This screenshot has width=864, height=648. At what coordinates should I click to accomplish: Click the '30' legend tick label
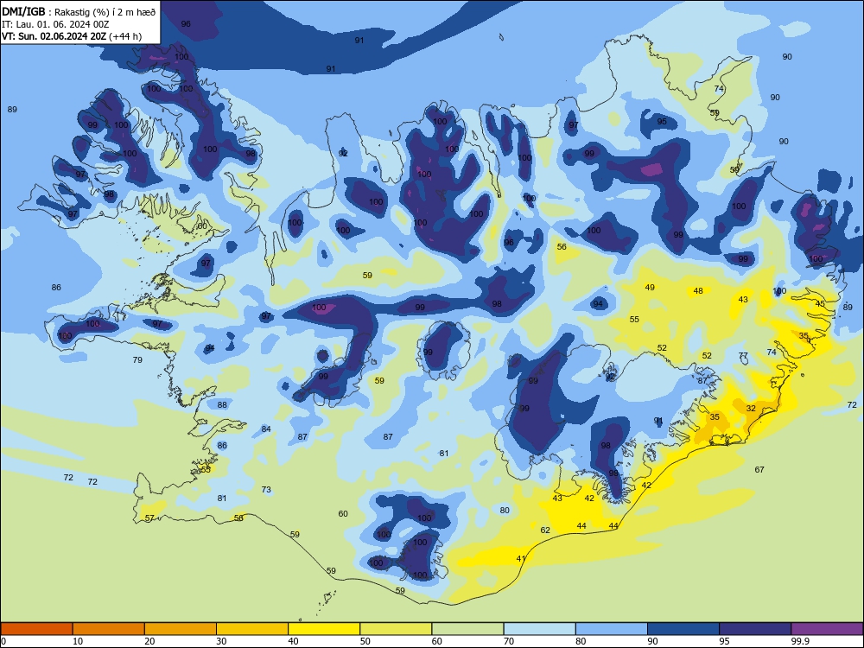[221, 641]
